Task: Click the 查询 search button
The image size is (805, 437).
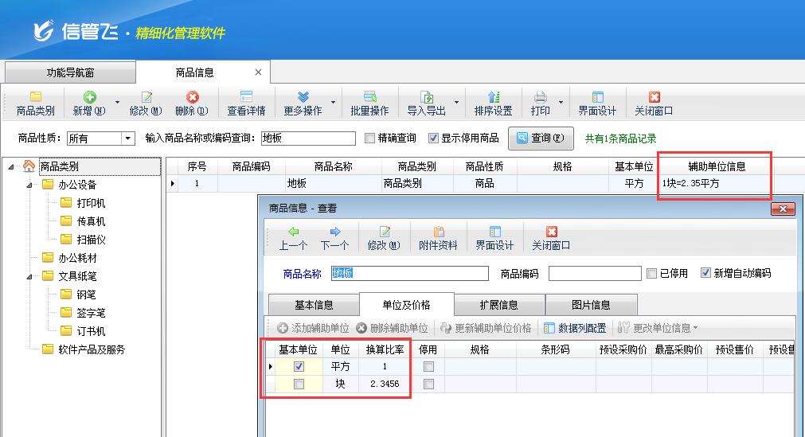Action: tap(541, 138)
